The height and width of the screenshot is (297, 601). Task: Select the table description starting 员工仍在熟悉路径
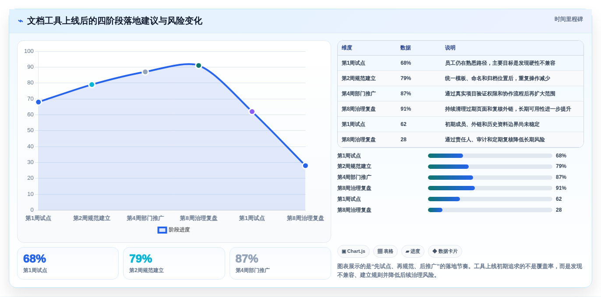500,63
